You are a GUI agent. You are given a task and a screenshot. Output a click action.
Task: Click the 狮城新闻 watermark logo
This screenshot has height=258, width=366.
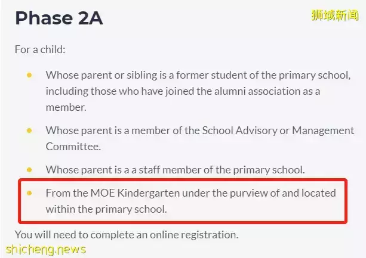[335, 15]
